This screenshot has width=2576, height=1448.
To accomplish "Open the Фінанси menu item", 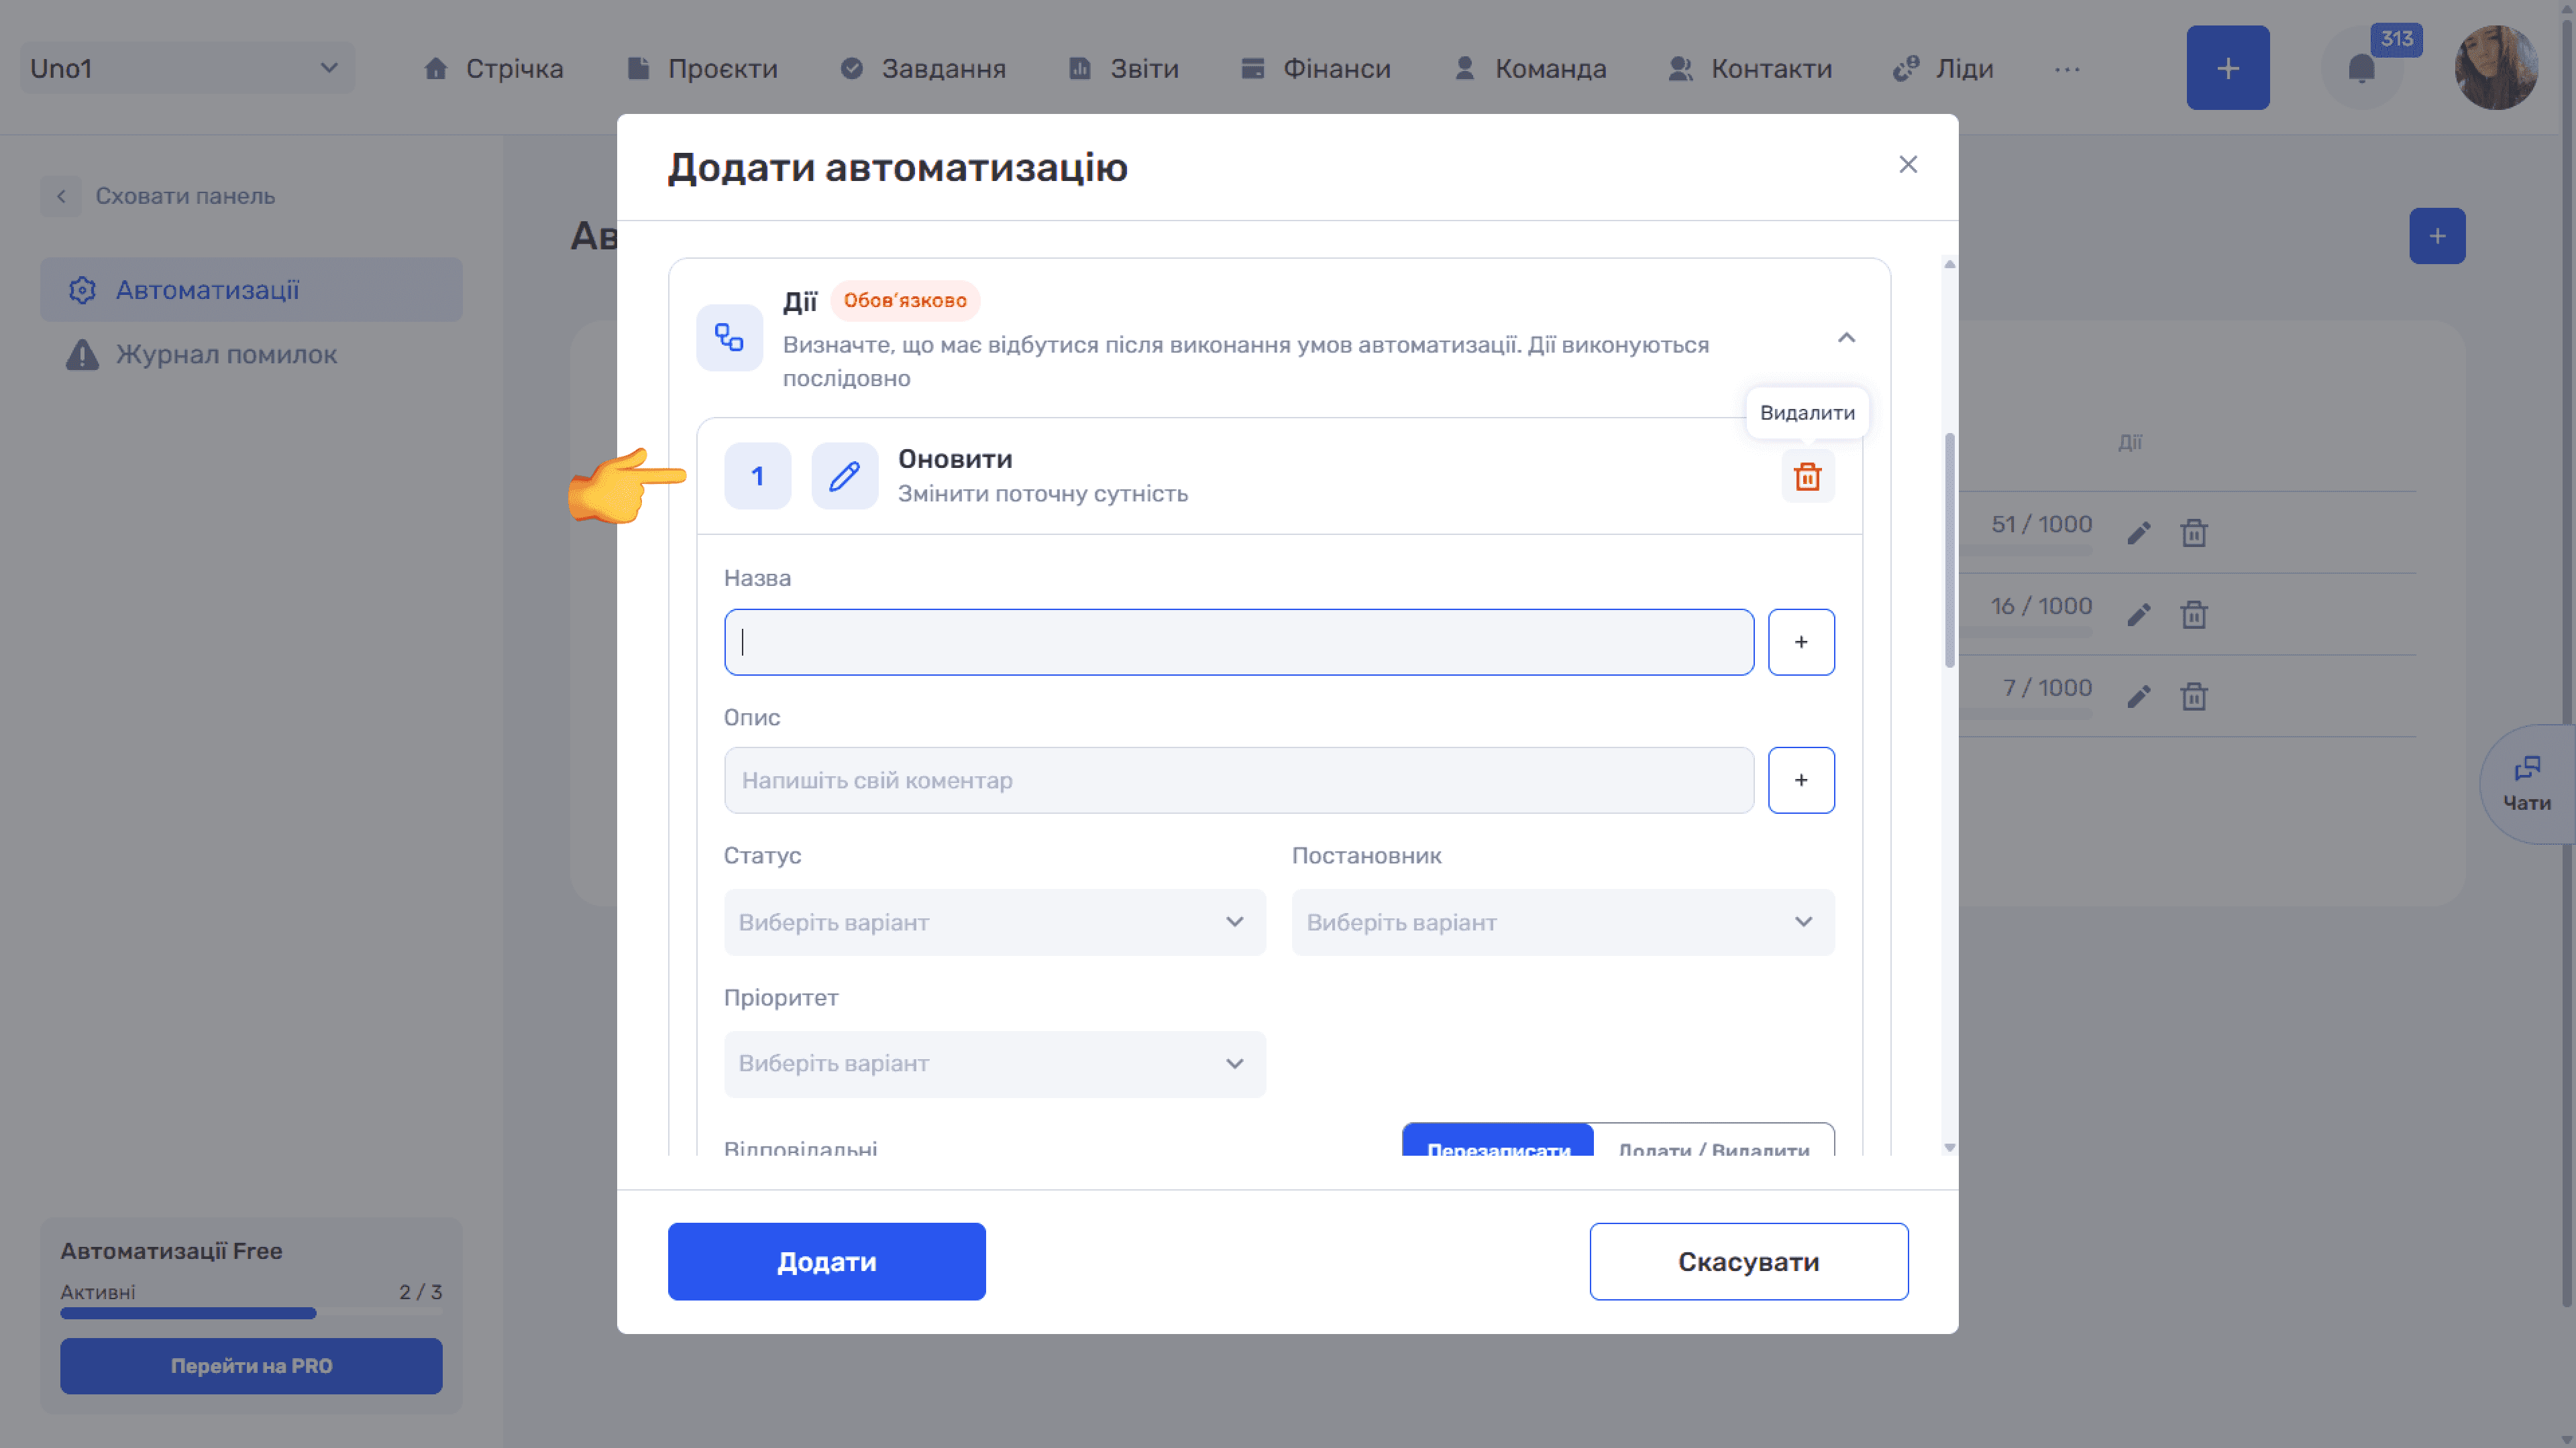I will (x=1316, y=69).
